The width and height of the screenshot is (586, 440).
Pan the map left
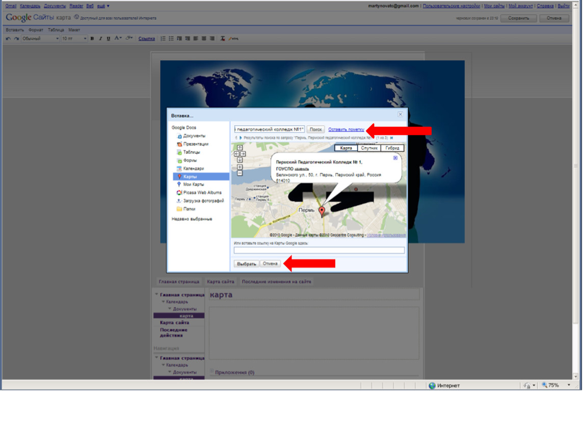(x=236, y=154)
